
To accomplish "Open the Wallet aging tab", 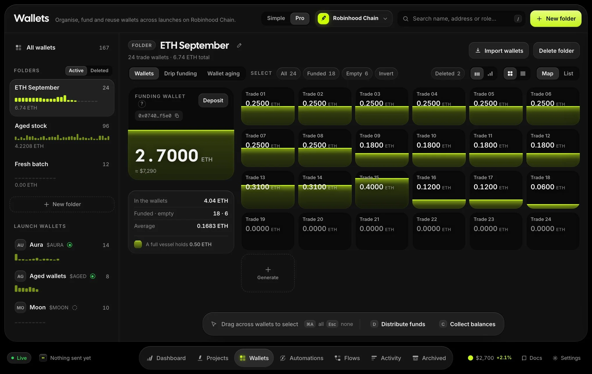I will (223, 74).
